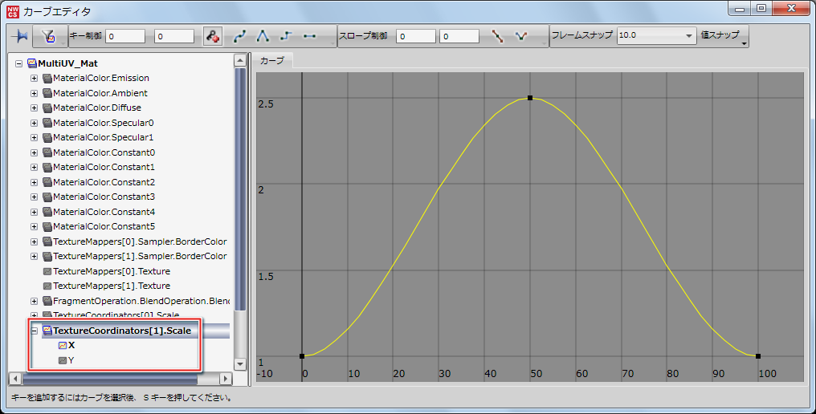The width and height of the screenshot is (816, 414).
Task: Click the first キー制御 input field
Action: coord(125,36)
